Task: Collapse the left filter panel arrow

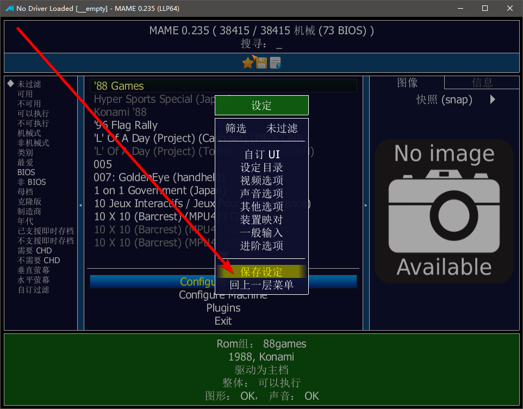Action: (80, 205)
